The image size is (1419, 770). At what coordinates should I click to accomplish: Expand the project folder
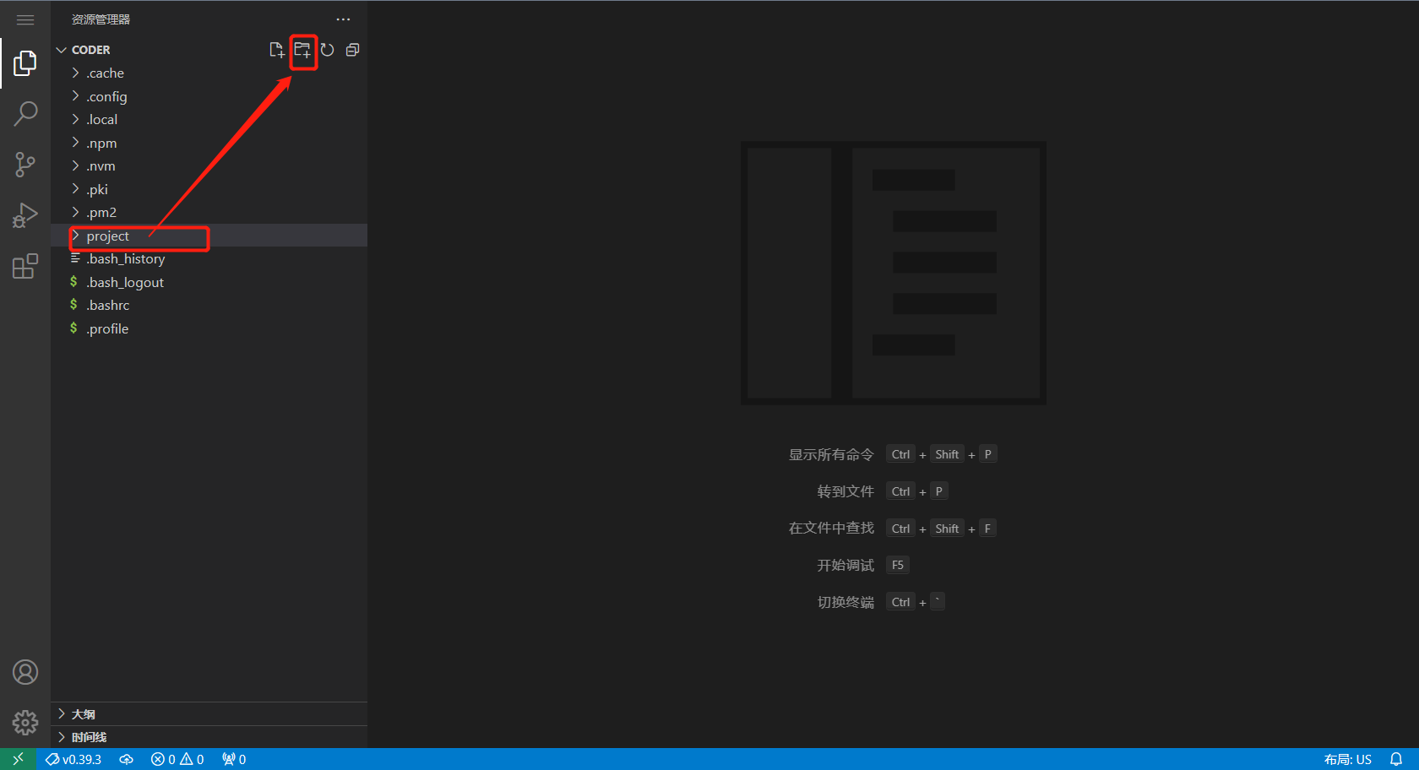point(108,236)
